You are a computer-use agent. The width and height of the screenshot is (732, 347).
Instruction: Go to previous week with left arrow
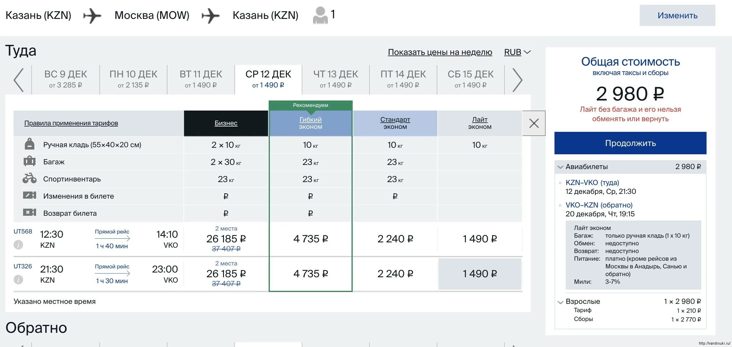(19, 80)
